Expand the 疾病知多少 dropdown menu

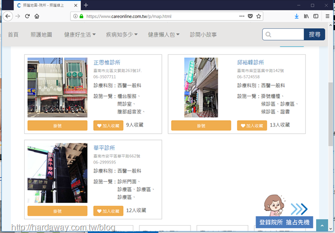tap(122, 34)
